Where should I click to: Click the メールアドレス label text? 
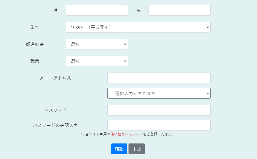(x=56, y=78)
